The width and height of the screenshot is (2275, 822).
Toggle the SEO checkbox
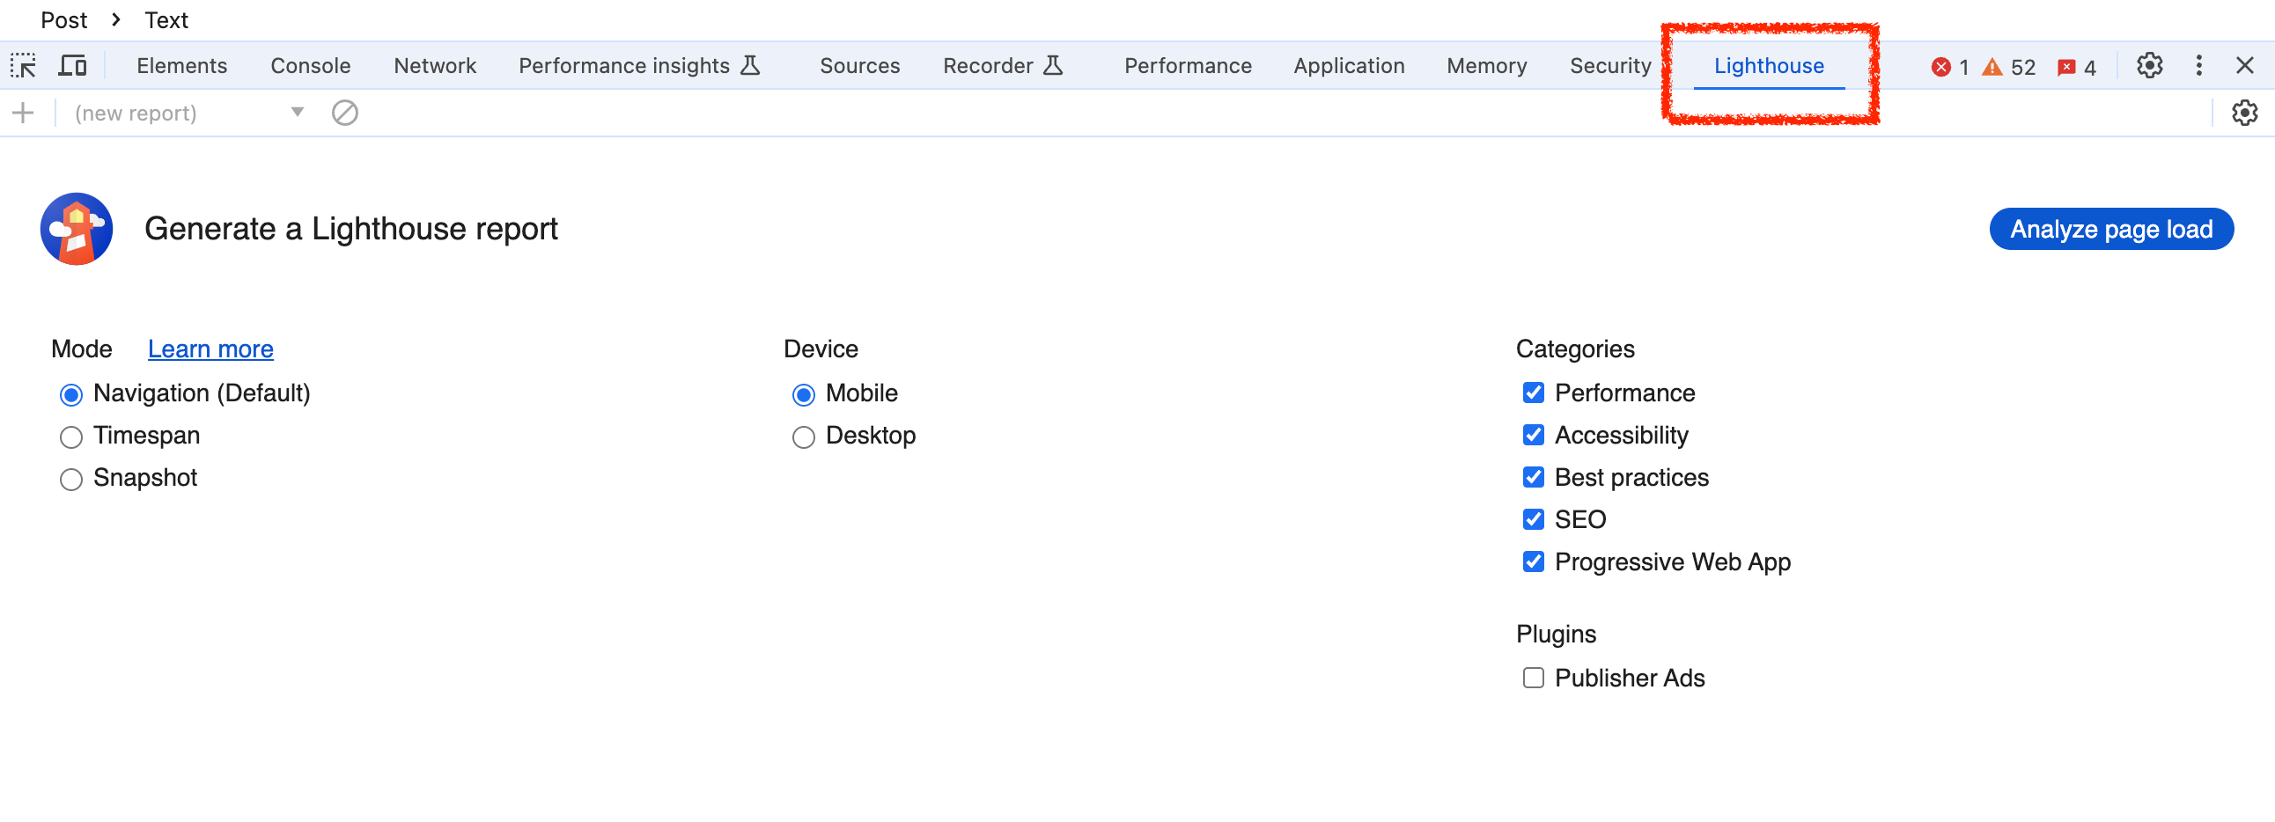click(x=1533, y=519)
